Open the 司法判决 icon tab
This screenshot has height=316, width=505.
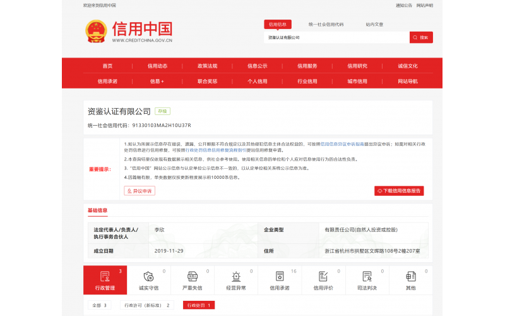point(367,280)
